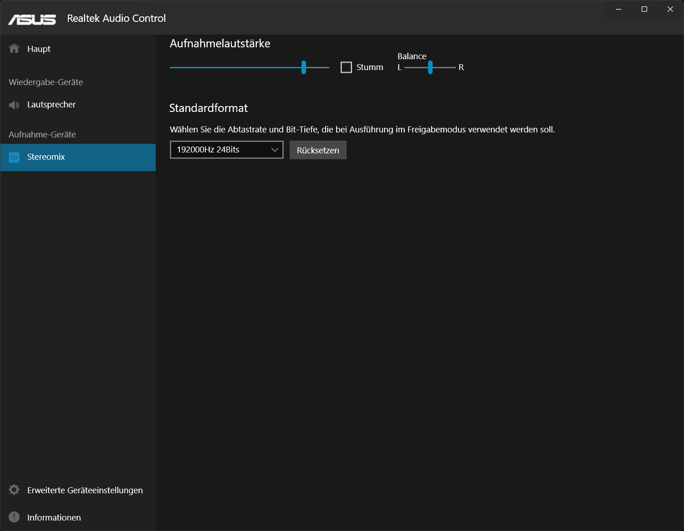Close the Realtek Audio Control window
684x531 pixels.
click(670, 9)
